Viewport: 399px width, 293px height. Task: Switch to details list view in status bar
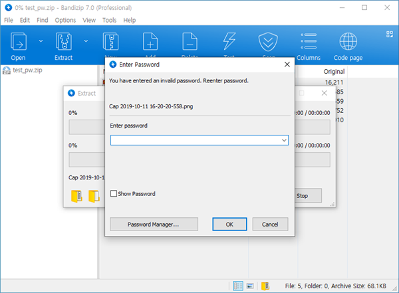tap(238, 286)
